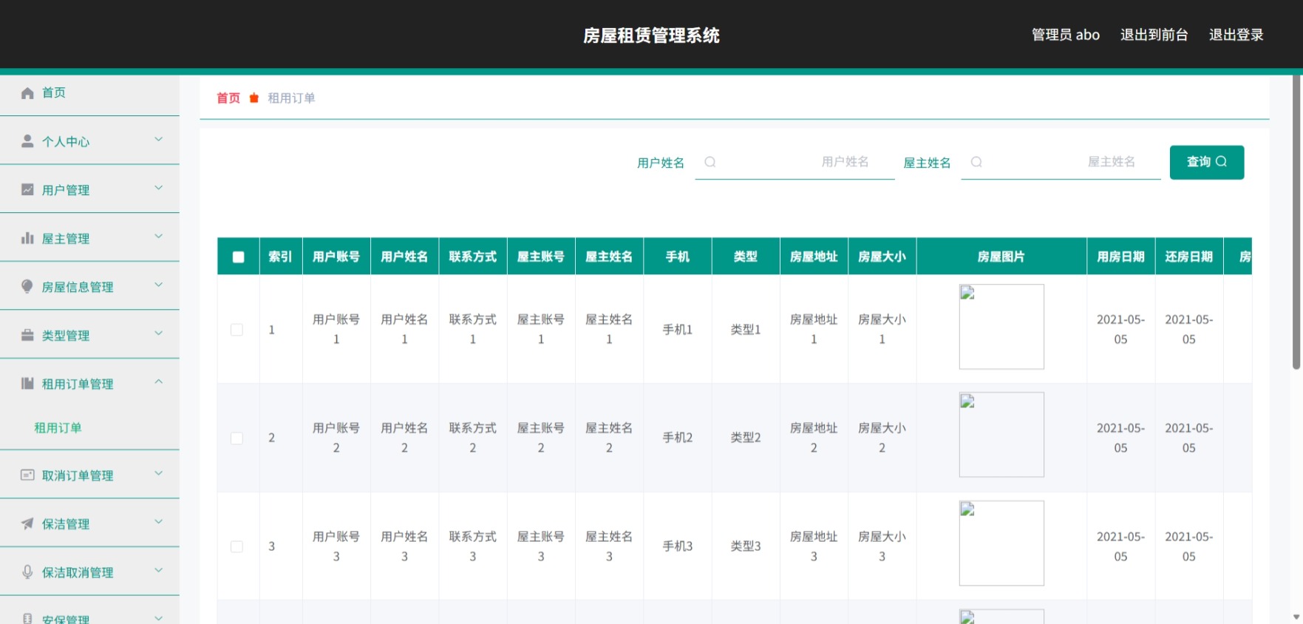Collapse the 租用订单管理 menu chevron

[158, 382]
